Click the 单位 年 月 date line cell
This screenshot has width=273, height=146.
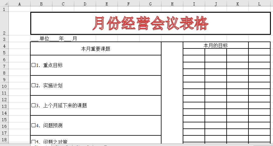coord(55,39)
